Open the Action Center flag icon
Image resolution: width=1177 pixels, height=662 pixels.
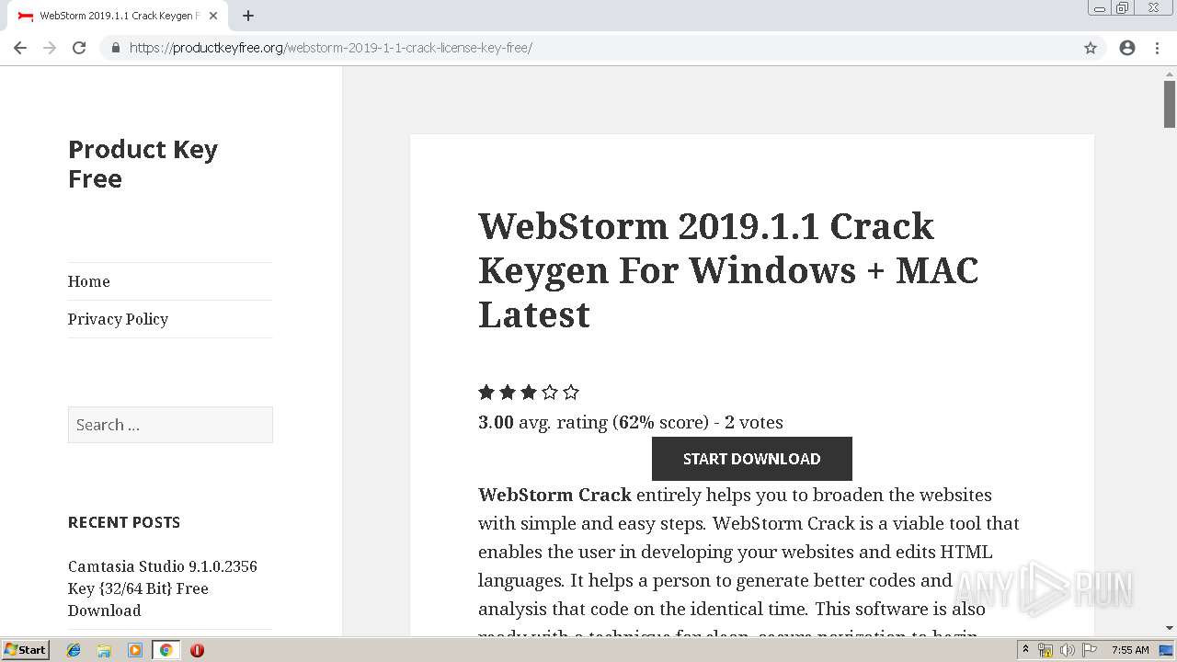1089,650
